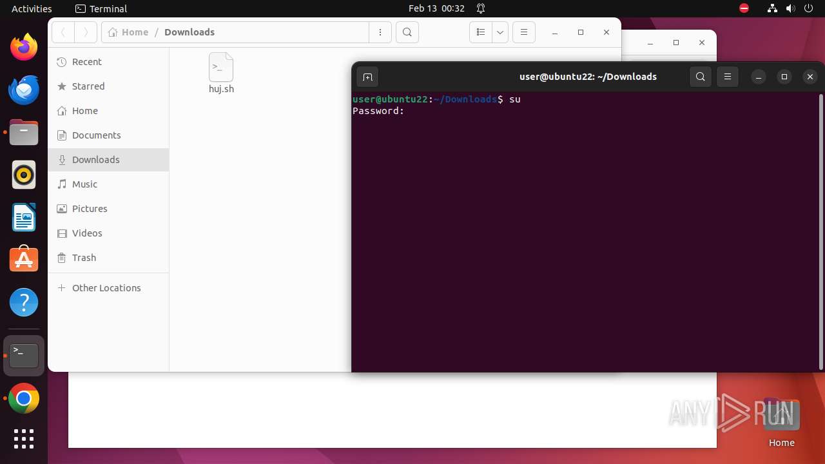Viewport: 825px width, 464px height.
Task: Open the Activities overview
Action: click(x=32, y=9)
